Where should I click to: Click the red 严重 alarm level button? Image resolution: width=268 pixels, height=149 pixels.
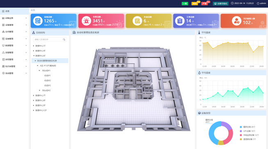click(x=204, y=3)
